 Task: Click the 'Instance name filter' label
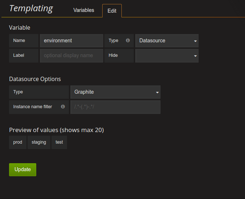click(33, 107)
